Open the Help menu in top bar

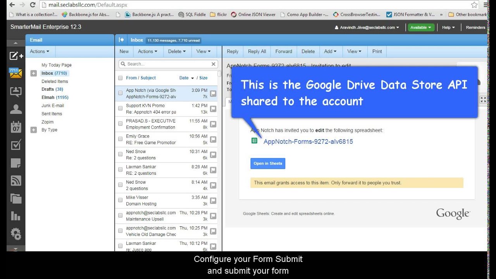click(x=448, y=28)
